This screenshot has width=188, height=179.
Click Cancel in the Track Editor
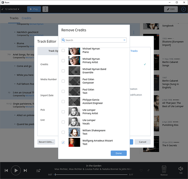[143, 142]
